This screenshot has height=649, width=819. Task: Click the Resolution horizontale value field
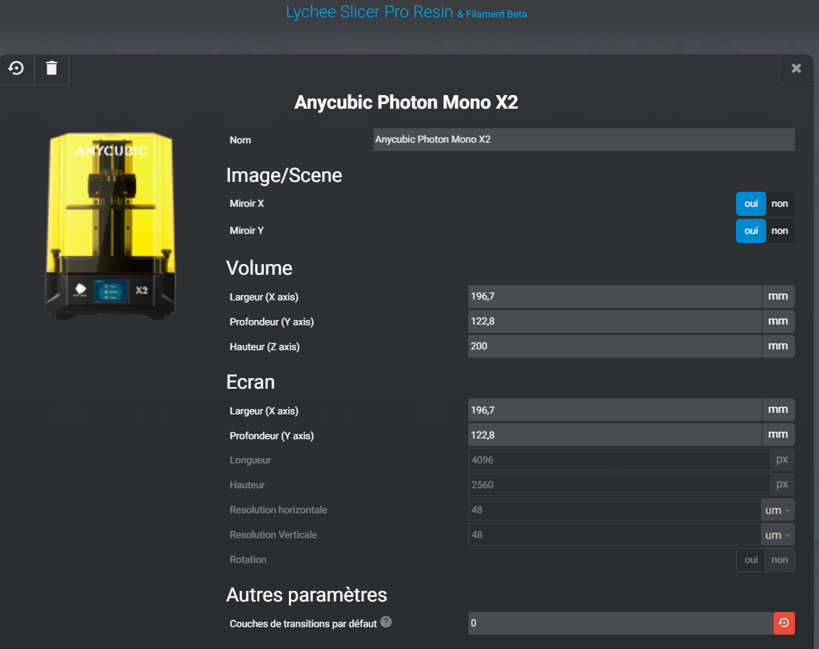[614, 509]
